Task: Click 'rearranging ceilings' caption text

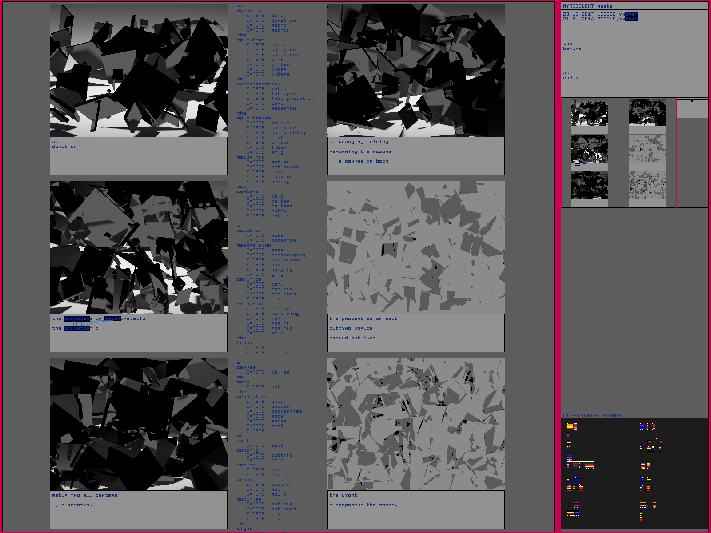Action: 360,142
